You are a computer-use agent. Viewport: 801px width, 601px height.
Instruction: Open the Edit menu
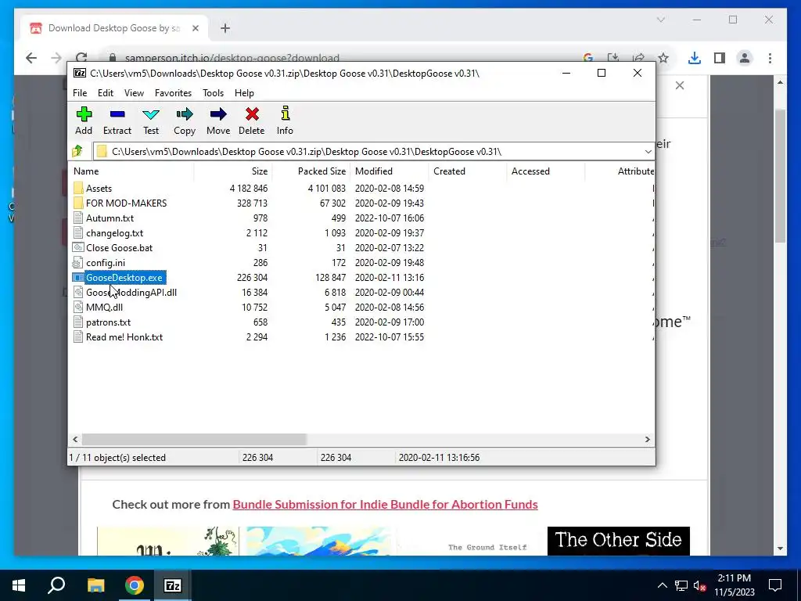pyautogui.click(x=106, y=93)
